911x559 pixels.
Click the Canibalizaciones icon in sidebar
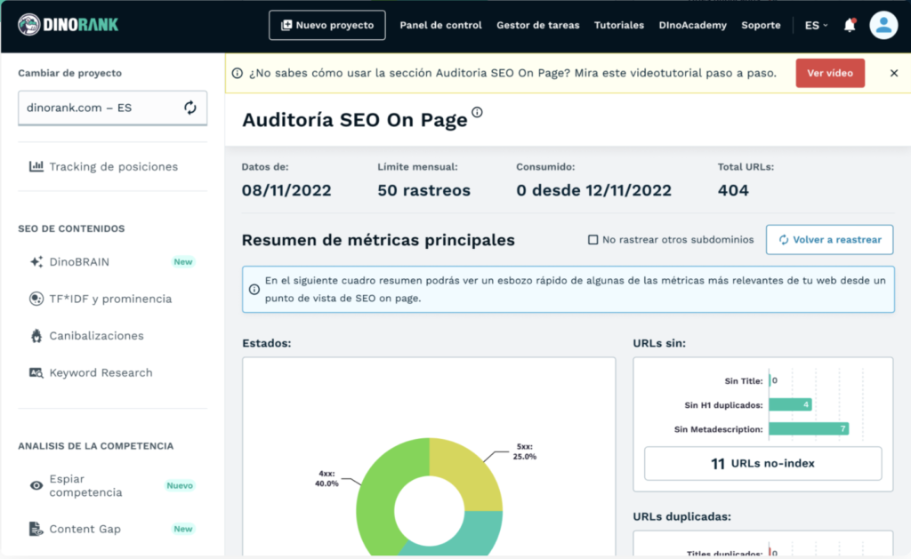[x=36, y=336]
